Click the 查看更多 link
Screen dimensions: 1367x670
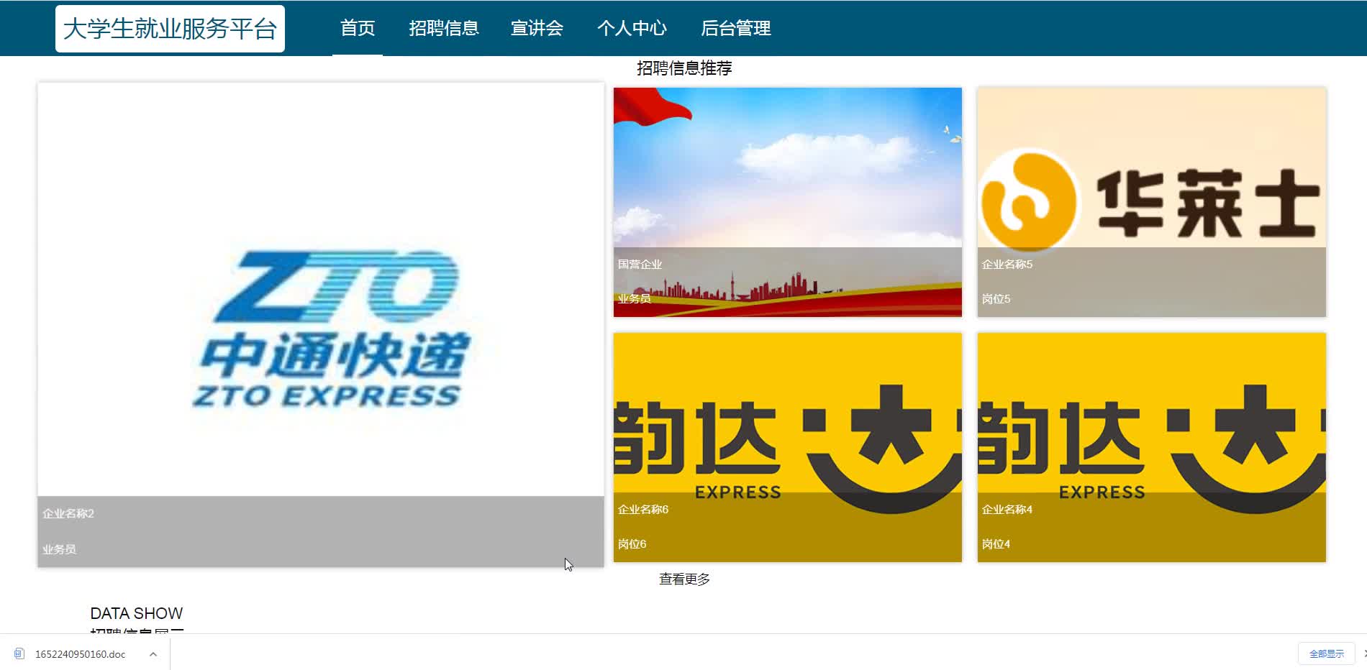pos(684,579)
